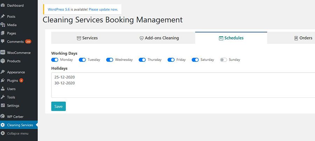This screenshot has height=141, width=315.
Task: Click the Cleaning Services gear icon
Action: click(2, 125)
